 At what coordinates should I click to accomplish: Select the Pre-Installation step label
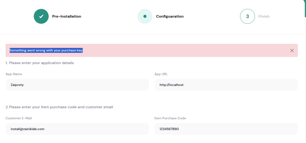coord(67,16)
